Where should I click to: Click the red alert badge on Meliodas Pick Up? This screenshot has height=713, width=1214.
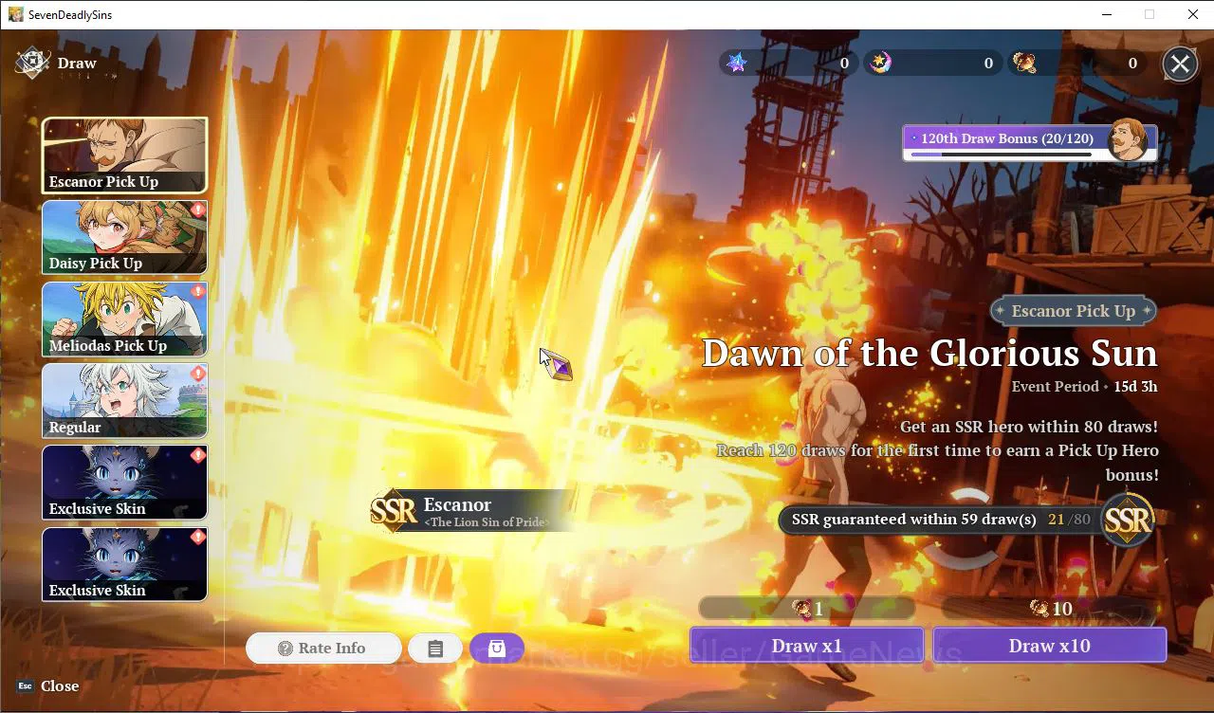point(198,292)
